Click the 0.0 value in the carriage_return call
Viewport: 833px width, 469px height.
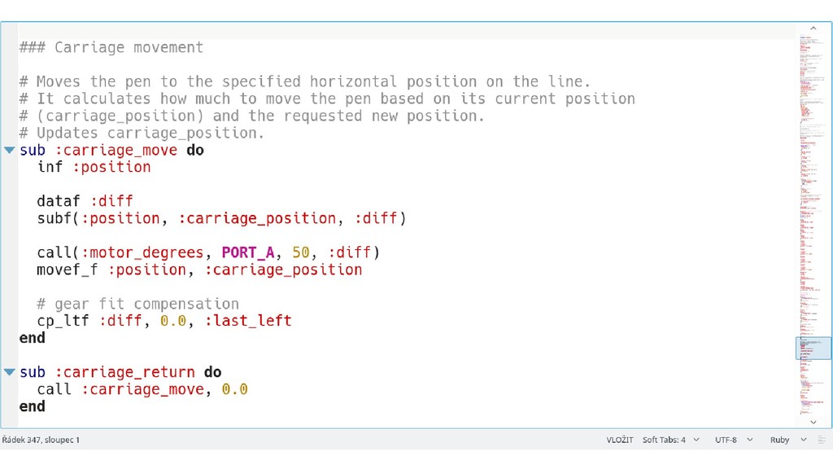click(x=235, y=389)
